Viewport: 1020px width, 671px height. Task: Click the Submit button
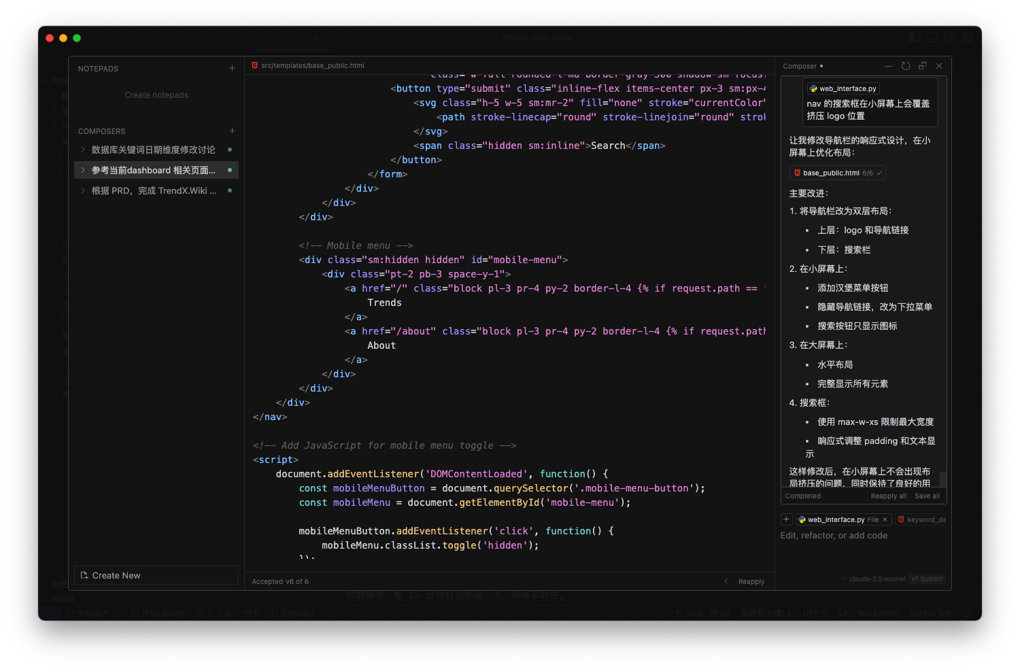928,579
